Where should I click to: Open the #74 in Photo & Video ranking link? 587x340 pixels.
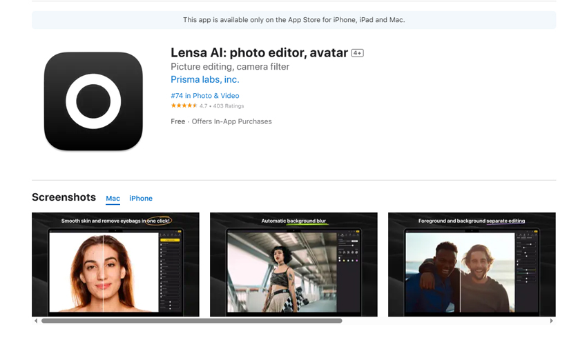tap(205, 96)
